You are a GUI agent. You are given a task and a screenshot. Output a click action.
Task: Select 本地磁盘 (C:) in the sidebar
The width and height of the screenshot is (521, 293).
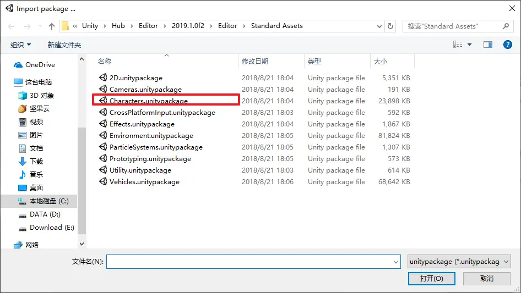point(49,201)
